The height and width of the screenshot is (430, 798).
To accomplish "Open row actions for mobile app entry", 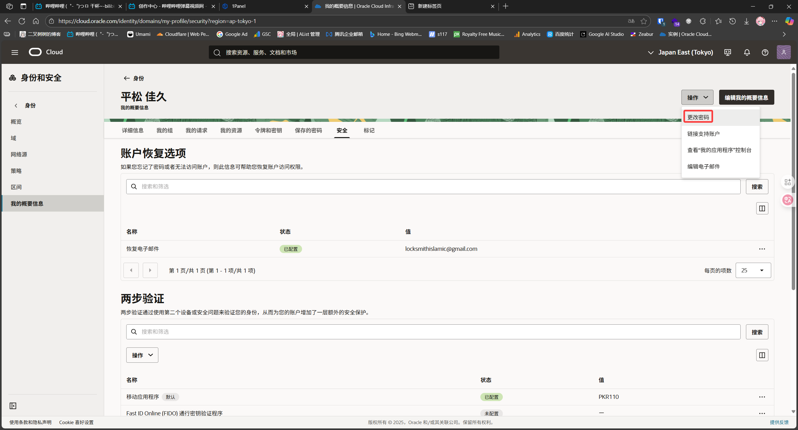I will point(762,397).
